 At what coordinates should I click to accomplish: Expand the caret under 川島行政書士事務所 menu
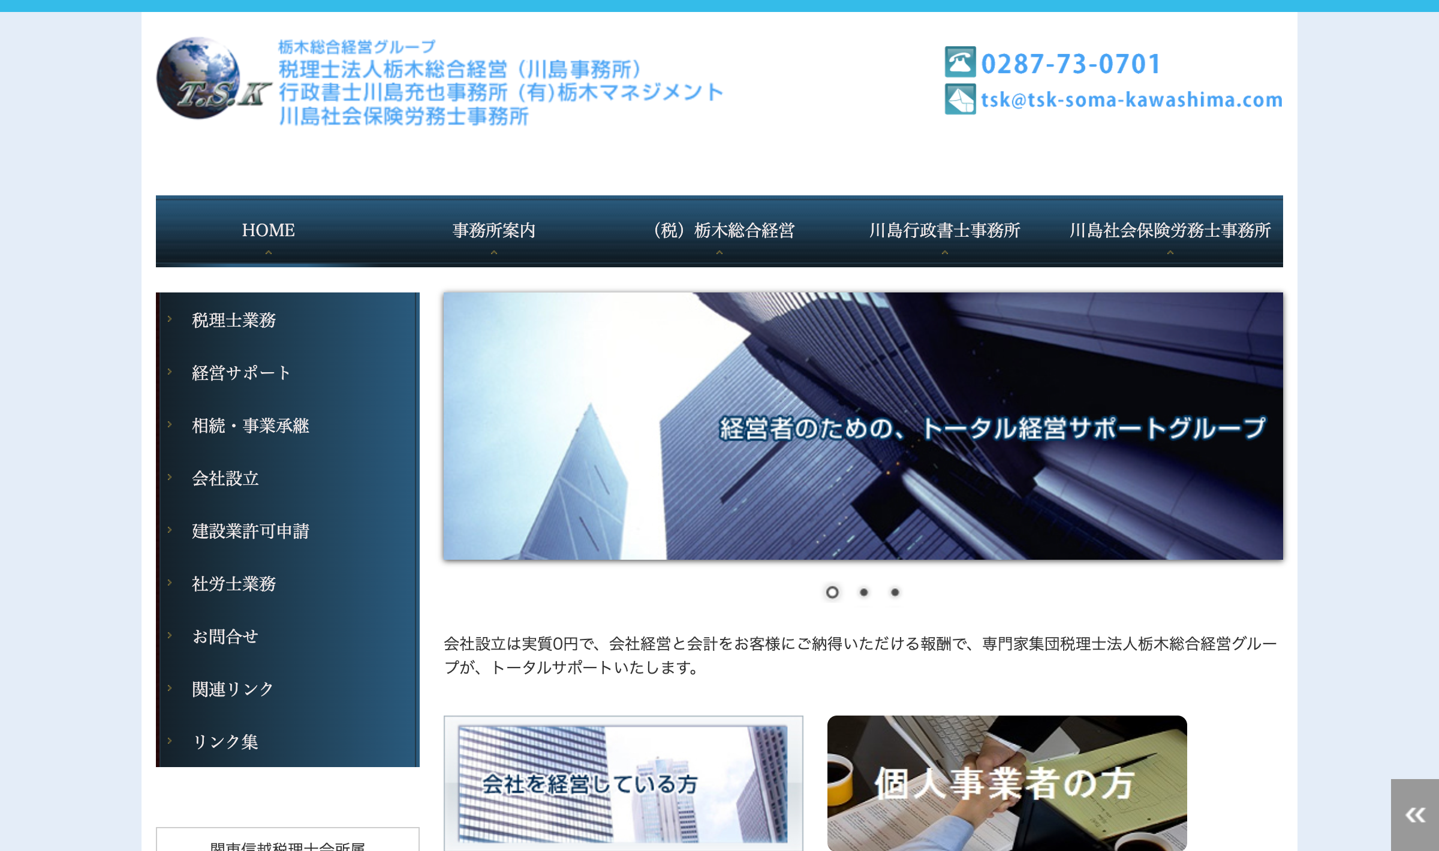click(945, 253)
